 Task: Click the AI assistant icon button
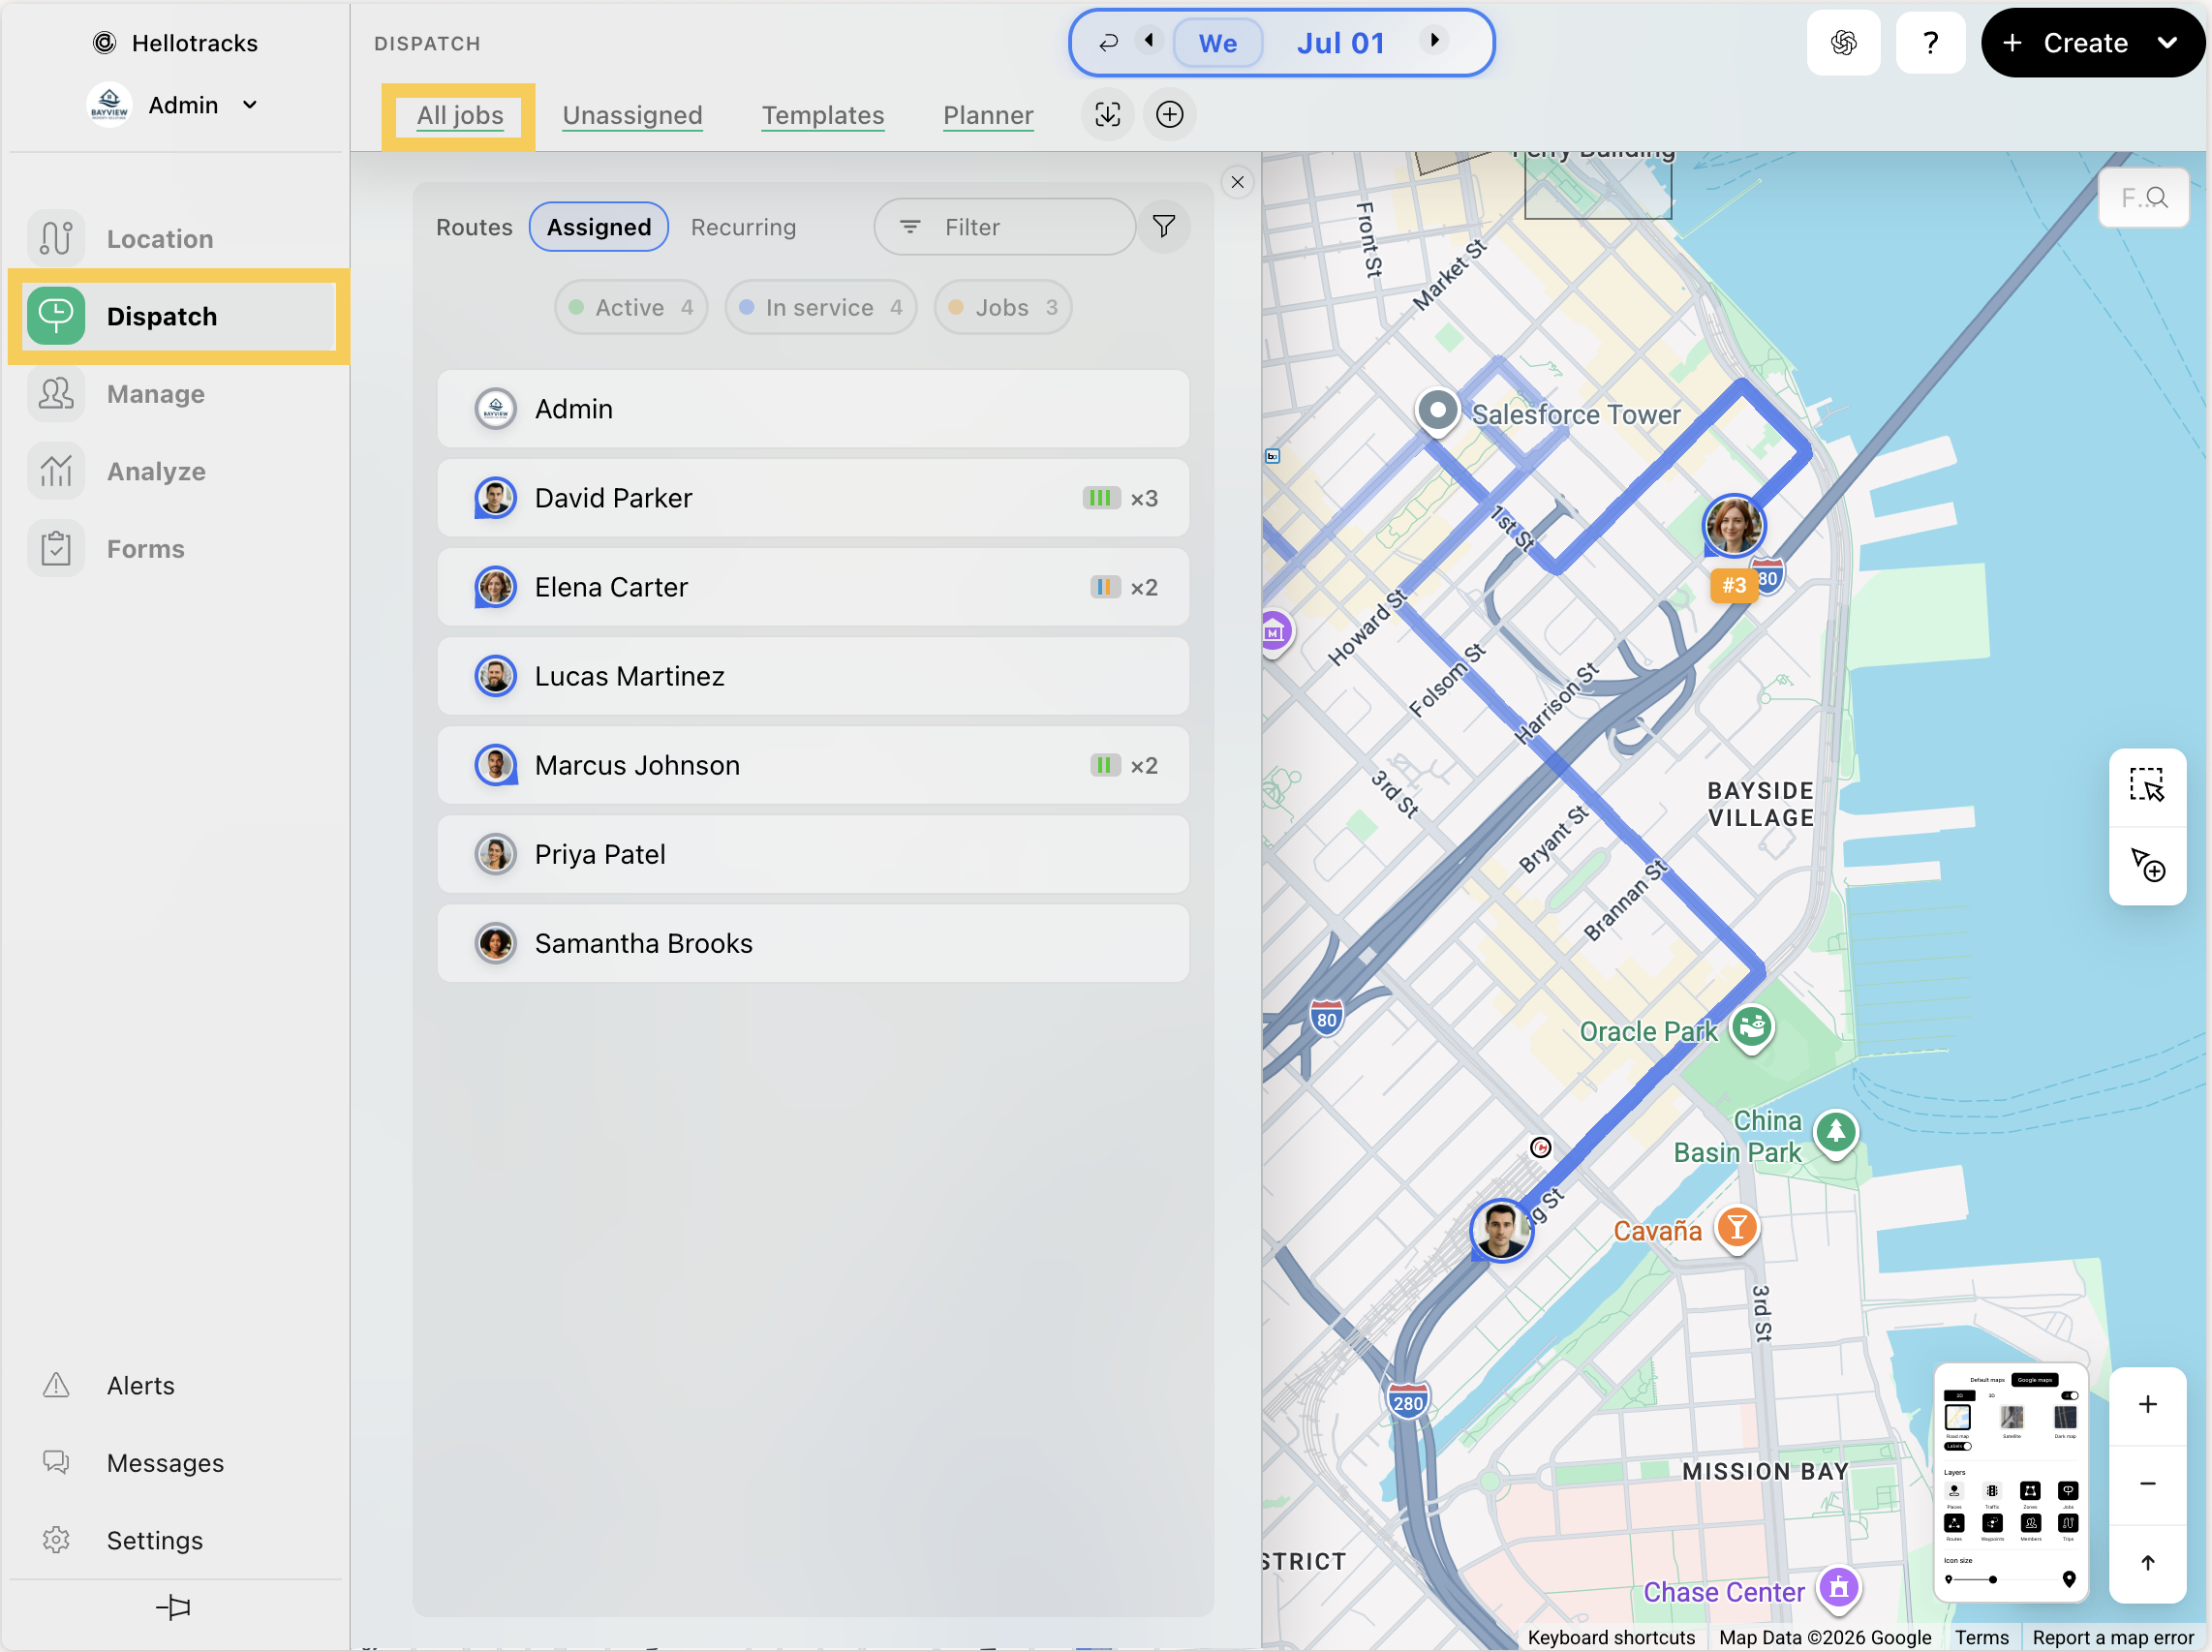(1844, 43)
